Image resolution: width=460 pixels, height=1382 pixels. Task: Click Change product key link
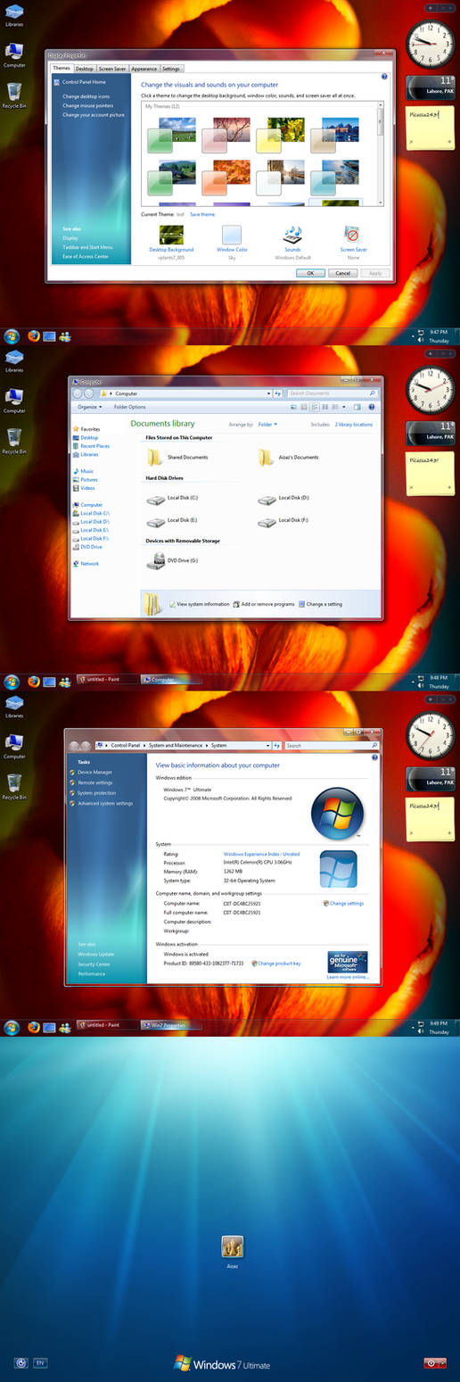[279, 964]
